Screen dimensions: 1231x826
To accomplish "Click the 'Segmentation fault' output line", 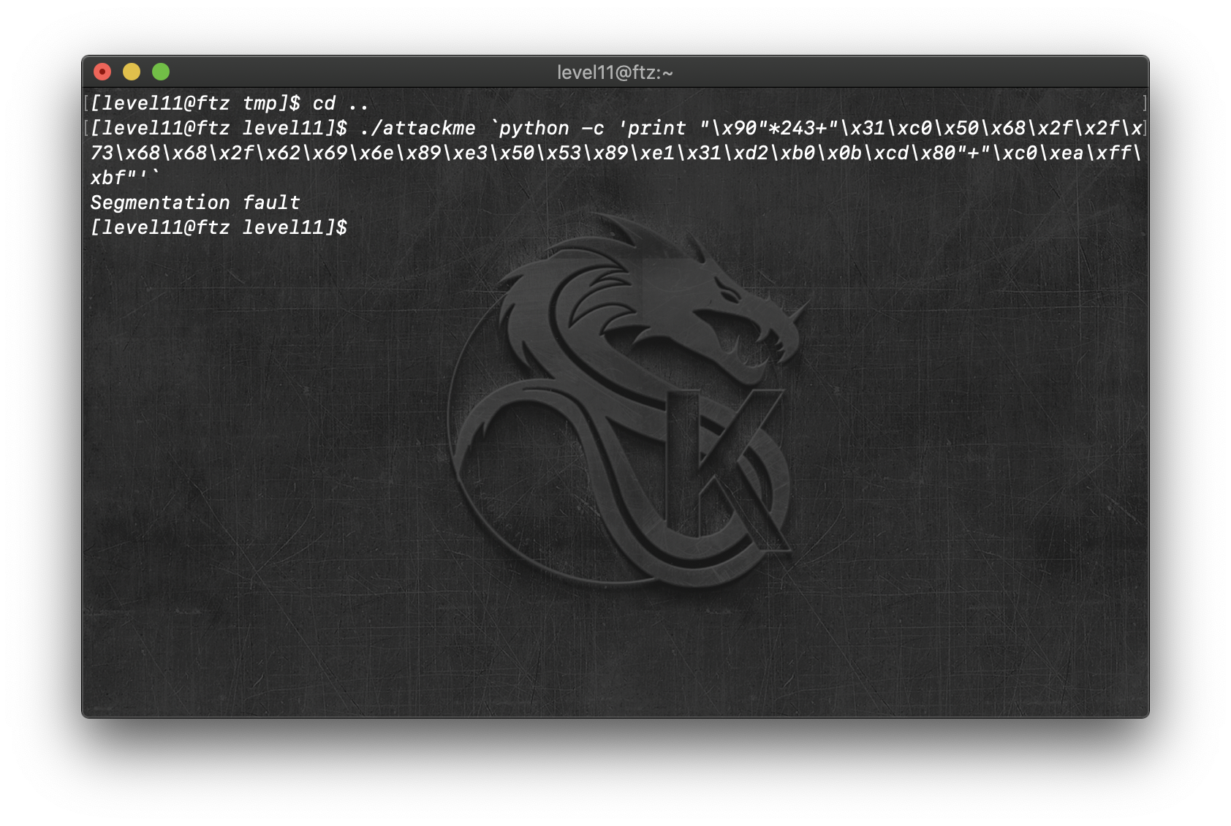I will coord(195,202).
